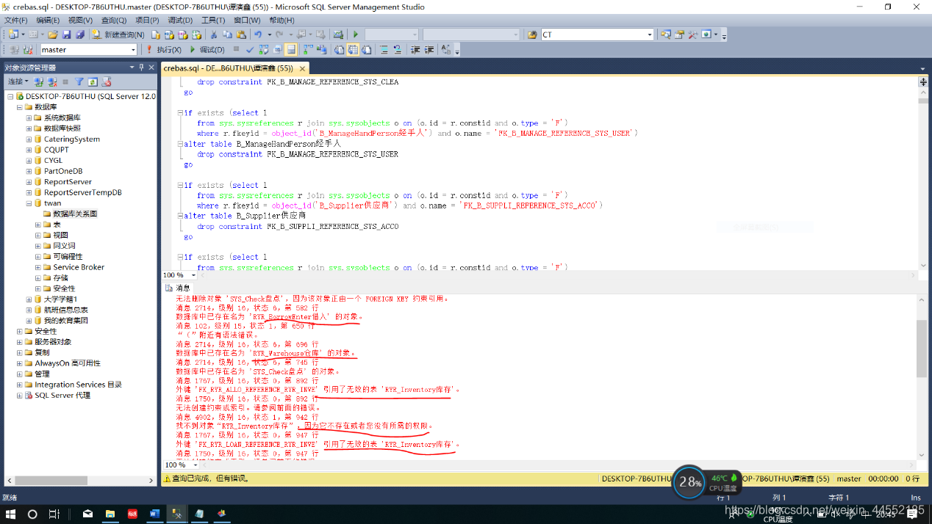
Task: Select the AlwaysOn 高可用性 node
Action: tap(68, 363)
